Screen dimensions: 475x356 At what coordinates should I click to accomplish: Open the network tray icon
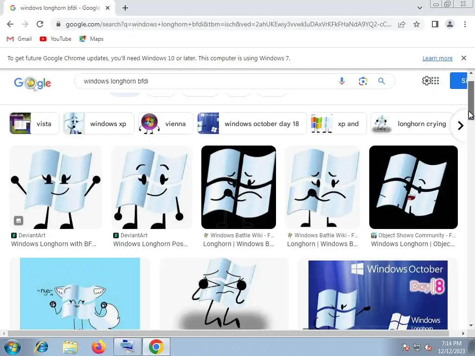click(x=417, y=347)
